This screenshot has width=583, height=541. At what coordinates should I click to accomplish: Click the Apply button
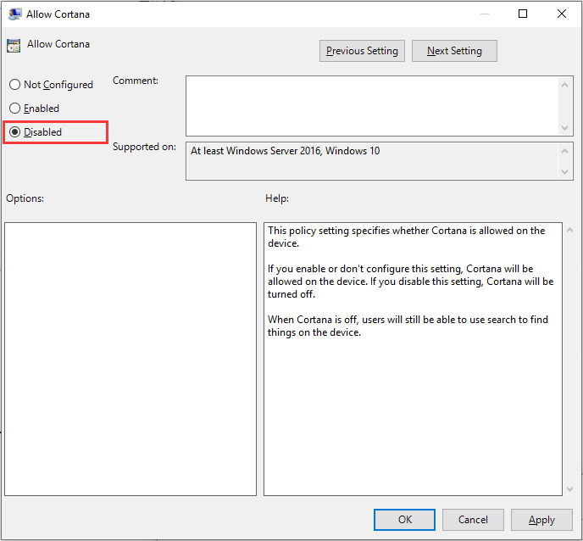pyautogui.click(x=541, y=520)
